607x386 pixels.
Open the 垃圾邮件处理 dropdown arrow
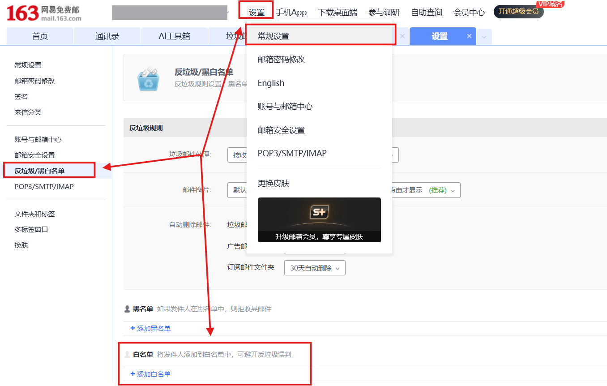(392, 155)
